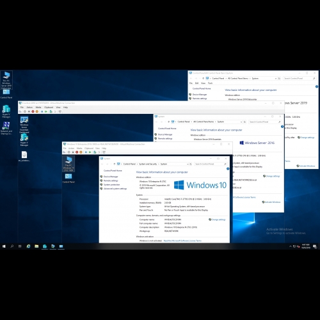Screen dimensions: 320x320
Task: Click Ctrl+Alt+Delete icon in Essentials VM toolbar
Action: [20, 111]
